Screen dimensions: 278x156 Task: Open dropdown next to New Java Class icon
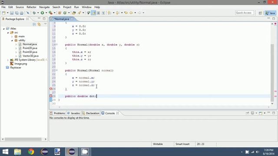(x=69, y=13)
